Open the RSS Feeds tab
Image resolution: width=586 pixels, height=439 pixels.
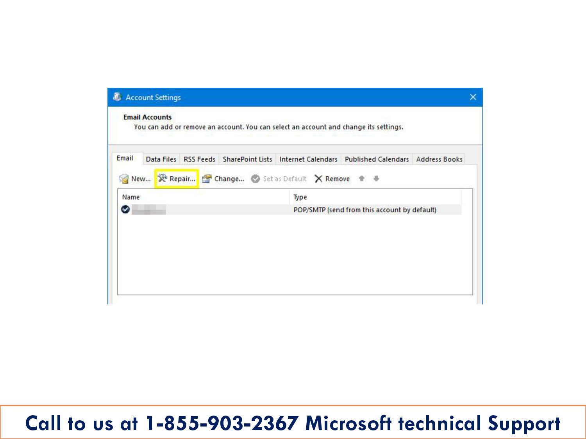pyautogui.click(x=200, y=159)
